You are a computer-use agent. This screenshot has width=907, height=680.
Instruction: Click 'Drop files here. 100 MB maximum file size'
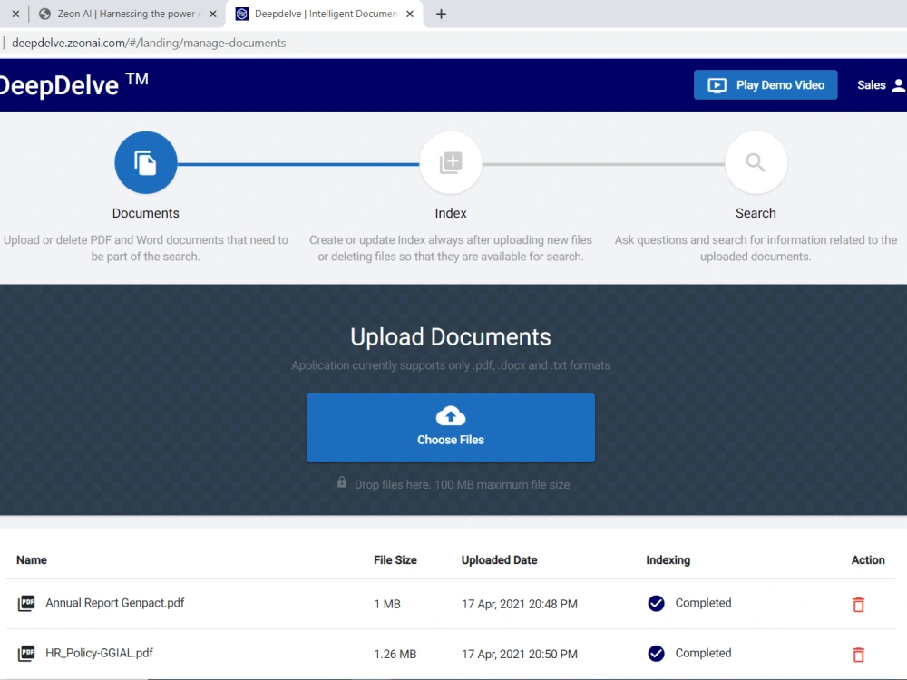pos(463,484)
